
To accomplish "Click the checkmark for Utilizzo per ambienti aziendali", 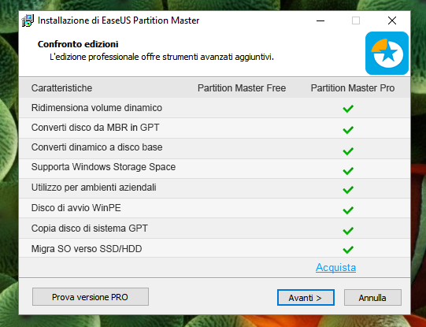I will click(348, 190).
